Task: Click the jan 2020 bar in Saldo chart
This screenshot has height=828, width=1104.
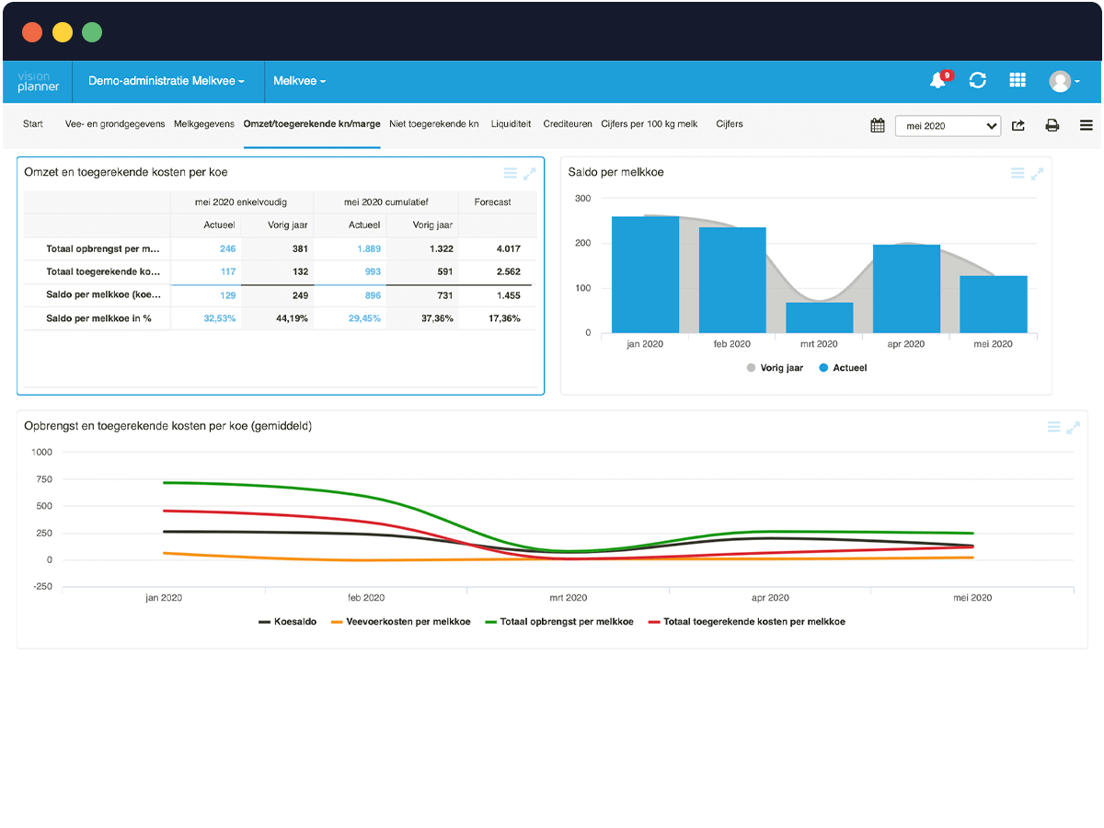Action: click(x=645, y=275)
